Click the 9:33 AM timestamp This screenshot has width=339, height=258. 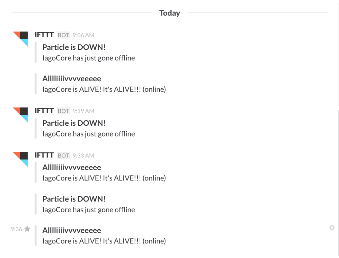point(83,156)
